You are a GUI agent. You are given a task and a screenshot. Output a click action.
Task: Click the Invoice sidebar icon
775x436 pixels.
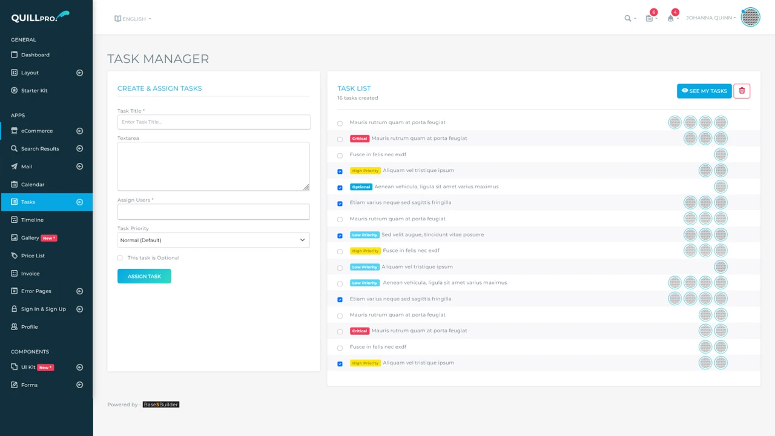[15, 274]
